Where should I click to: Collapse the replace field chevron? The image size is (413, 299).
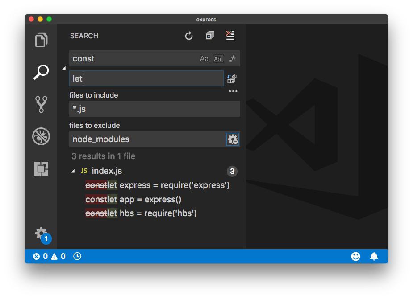(x=64, y=68)
